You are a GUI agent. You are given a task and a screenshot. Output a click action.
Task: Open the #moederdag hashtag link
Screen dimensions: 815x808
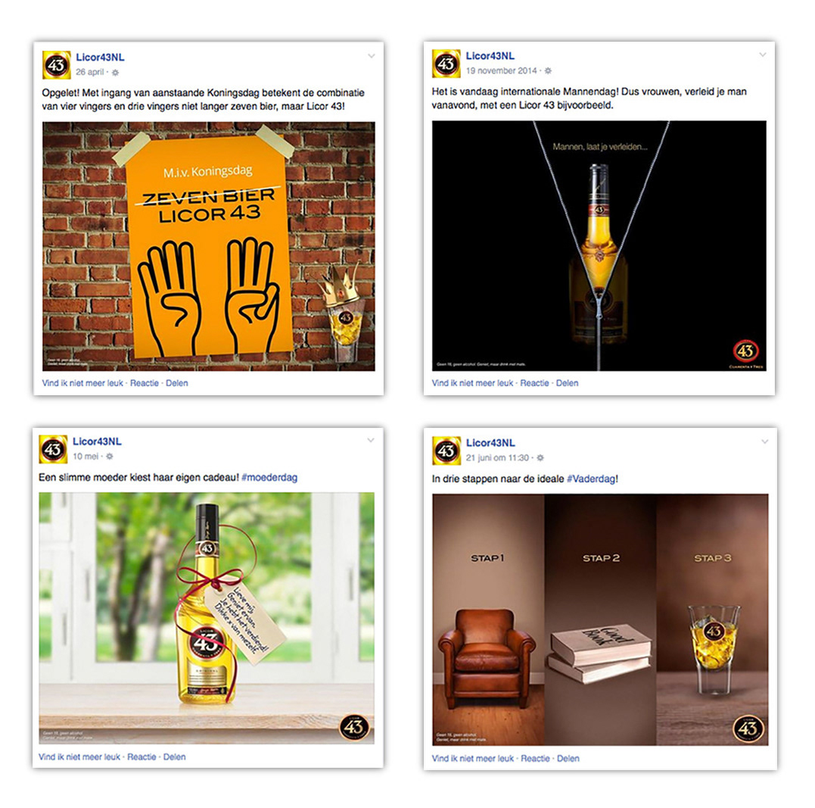point(269,477)
